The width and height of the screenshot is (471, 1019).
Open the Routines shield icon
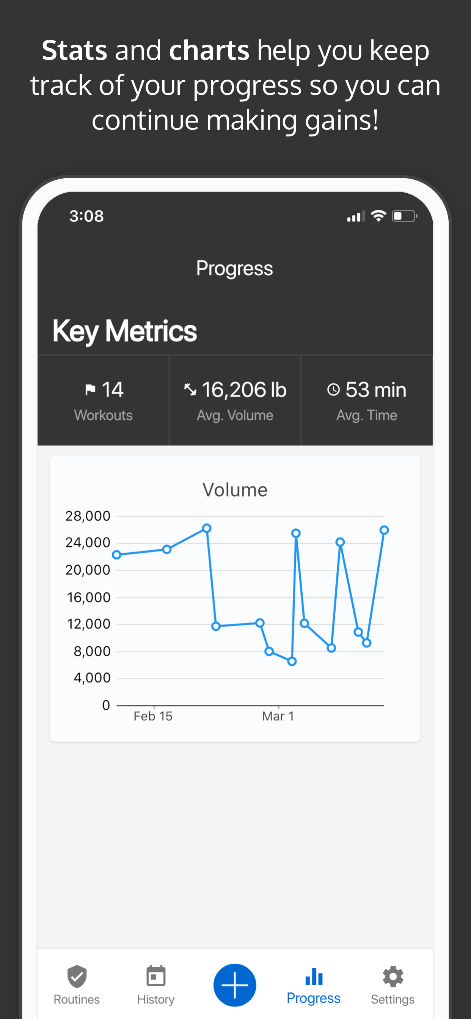(77, 976)
